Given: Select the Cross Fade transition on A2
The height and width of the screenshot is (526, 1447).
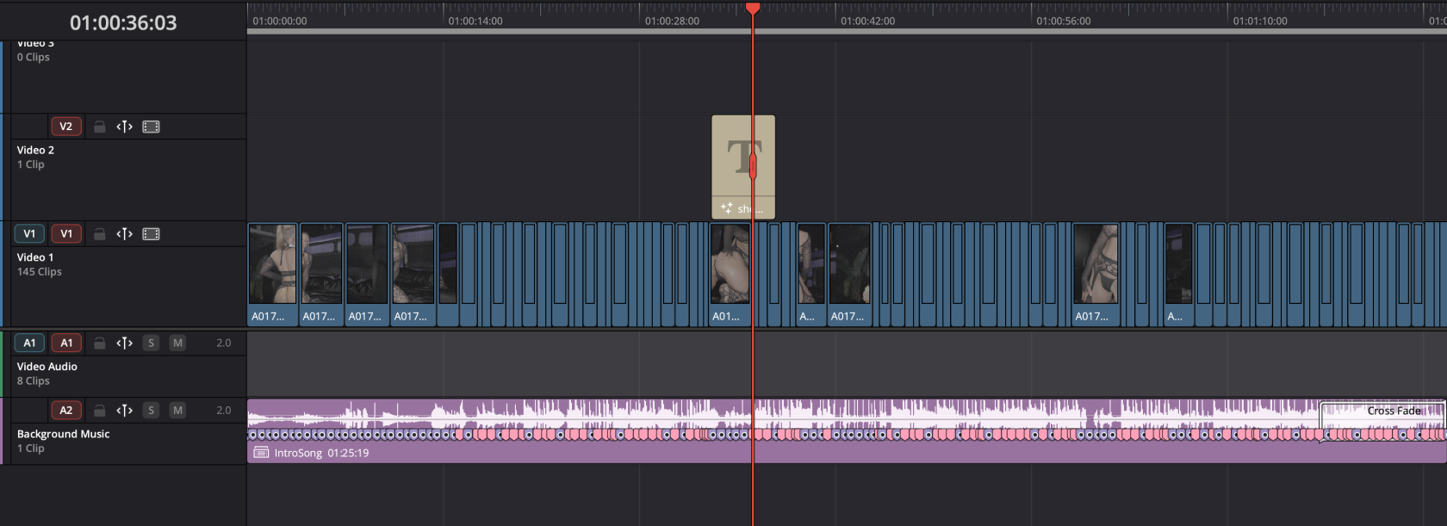Looking at the screenshot, I should tap(1383, 420).
